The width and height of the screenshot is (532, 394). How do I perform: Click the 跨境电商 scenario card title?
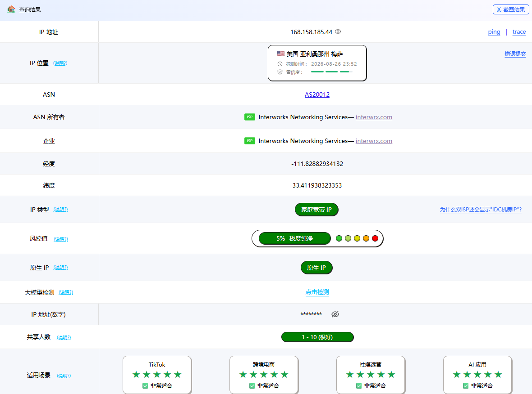(264, 365)
